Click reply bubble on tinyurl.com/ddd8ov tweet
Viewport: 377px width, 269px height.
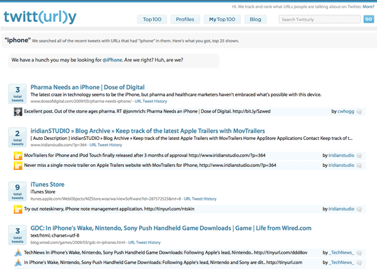[359, 253]
